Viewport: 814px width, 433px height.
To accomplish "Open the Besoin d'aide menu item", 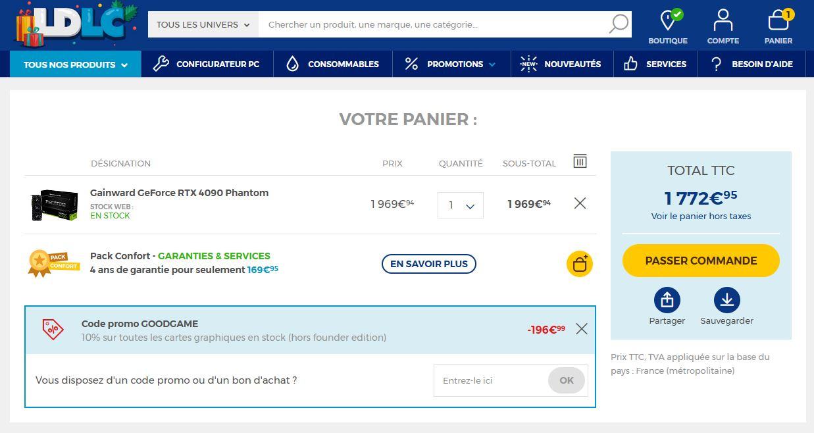I will (x=752, y=64).
